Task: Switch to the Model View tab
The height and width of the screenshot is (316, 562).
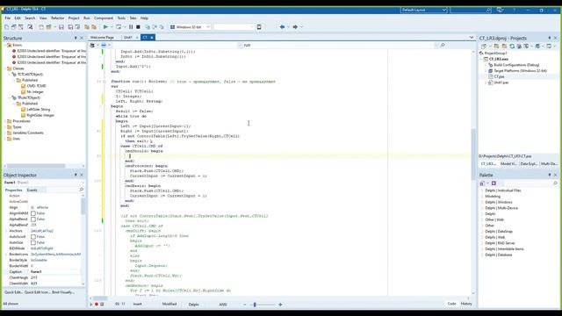Action: (x=508, y=164)
